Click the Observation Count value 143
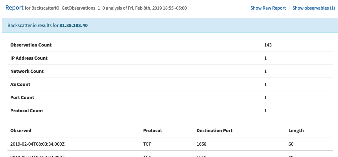 (268, 45)
